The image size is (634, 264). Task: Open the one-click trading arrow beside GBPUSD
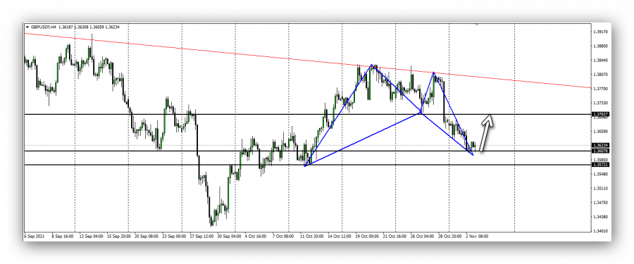pyautogui.click(x=27, y=27)
